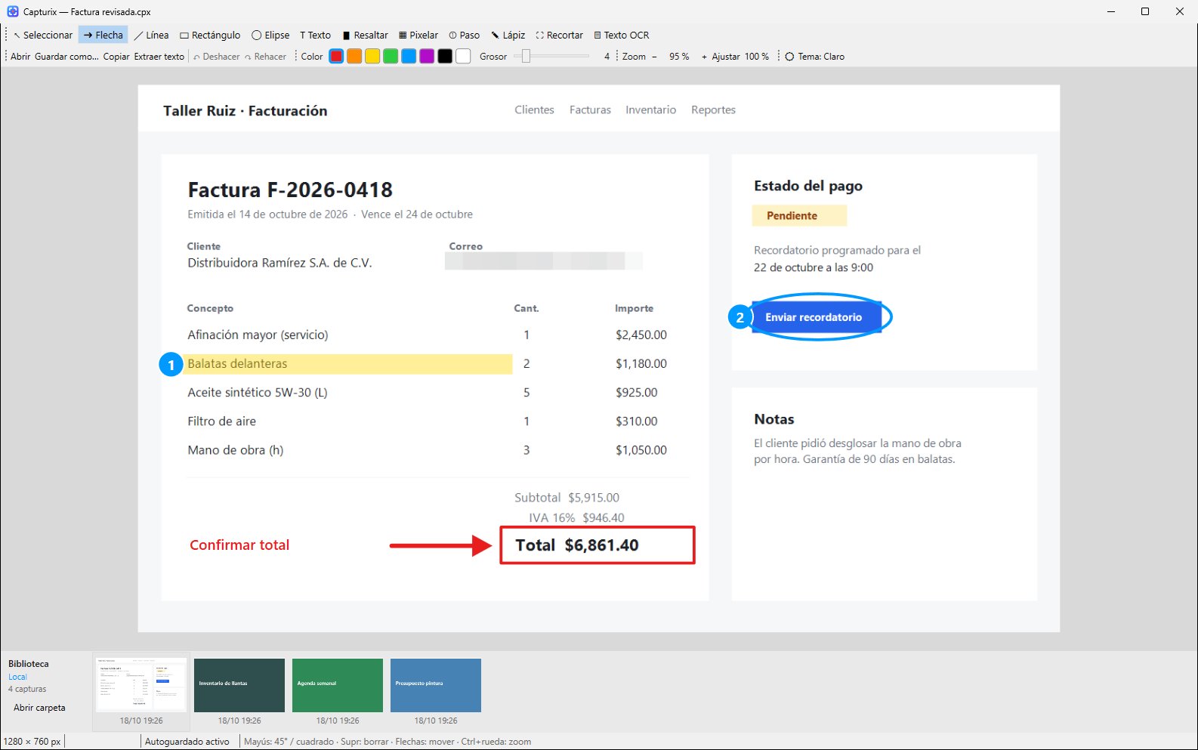1198x750 pixels.
Task: Activate the Recortar crop tool
Action: tap(559, 35)
